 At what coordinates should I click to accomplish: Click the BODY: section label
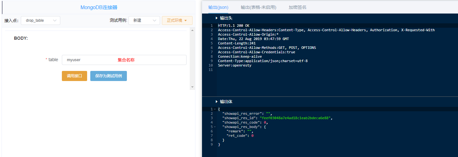click(x=21, y=38)
